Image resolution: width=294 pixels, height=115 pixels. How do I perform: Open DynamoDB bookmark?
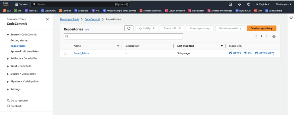click(x=243, y=11)
